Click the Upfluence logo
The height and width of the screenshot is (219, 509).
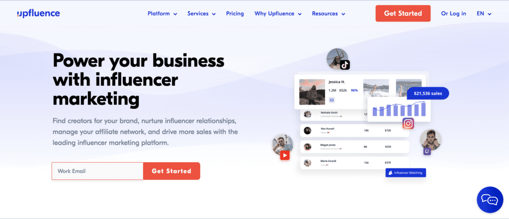(38, 13)
